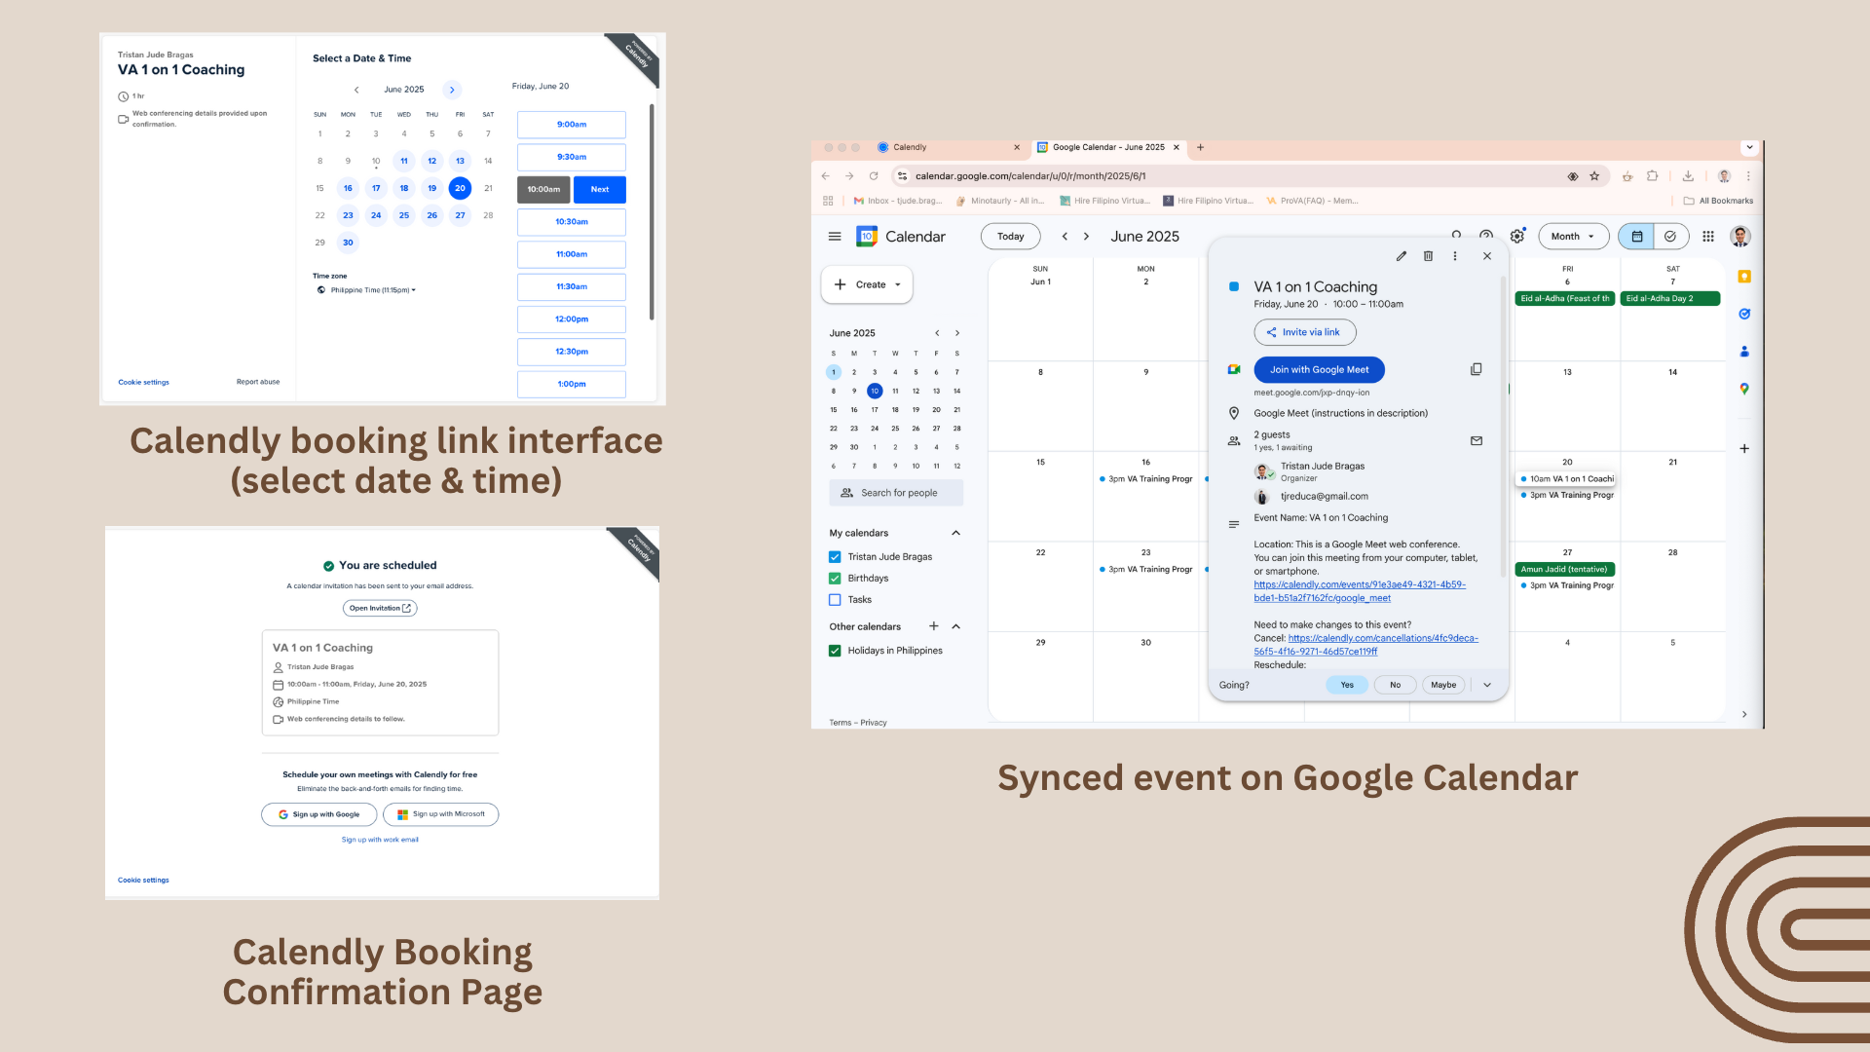1870x1052 pixels.
Task: Open the main menu hamburger icon
Action: click(x=835, y=237)
